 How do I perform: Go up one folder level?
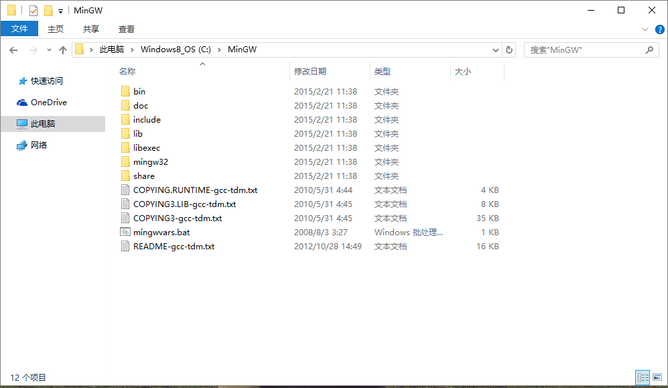click(x=63, y=50)
